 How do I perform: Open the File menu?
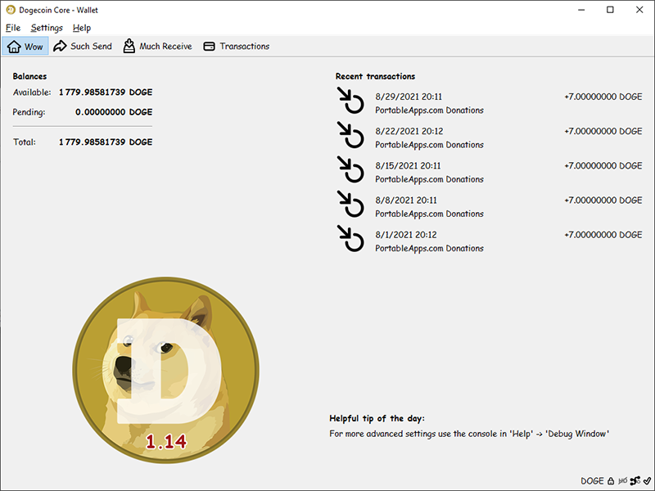pyautogui.click(x=13, y=28)
